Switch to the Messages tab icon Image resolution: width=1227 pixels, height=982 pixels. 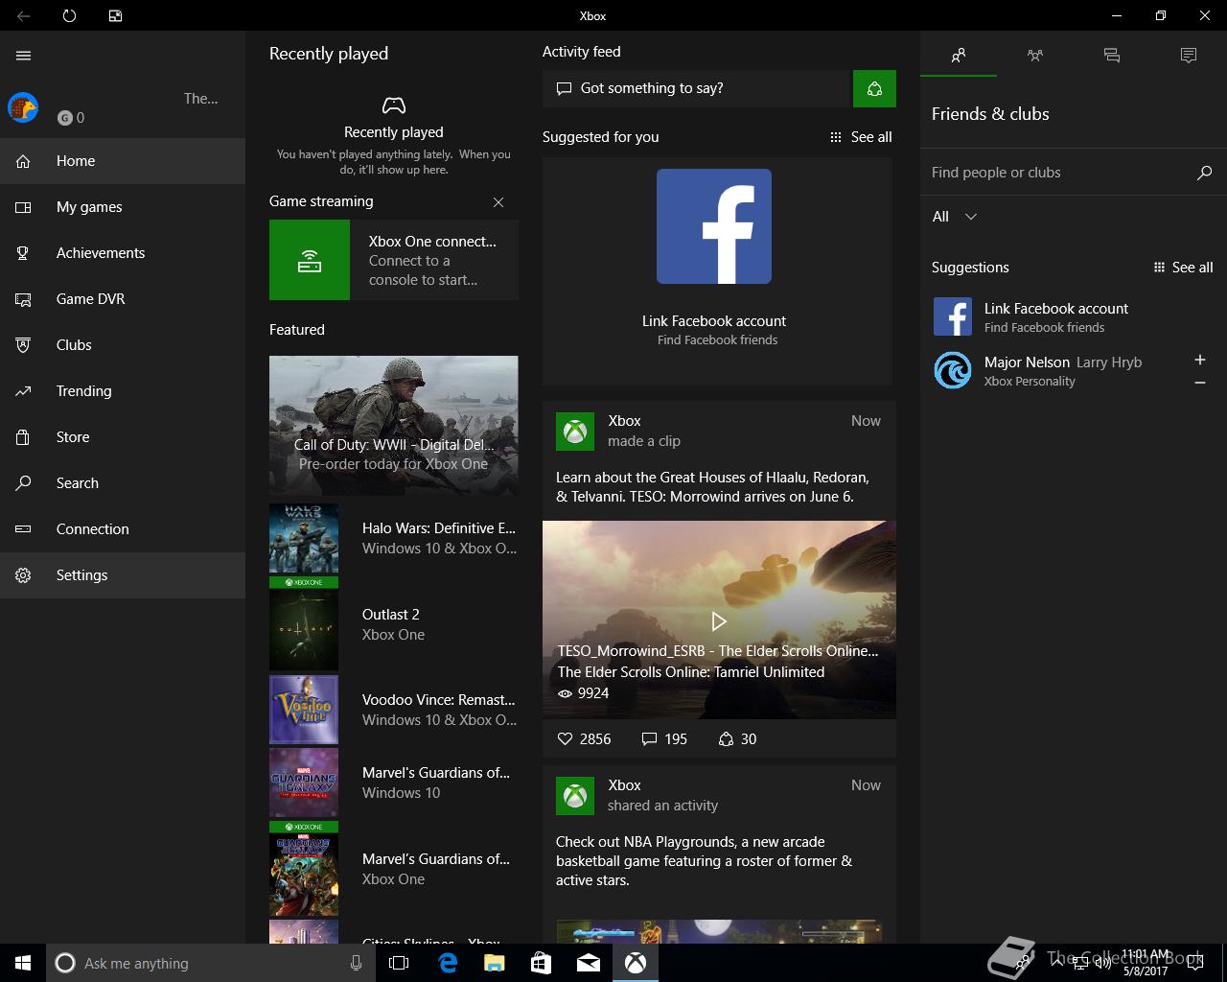click(1112, 56)
